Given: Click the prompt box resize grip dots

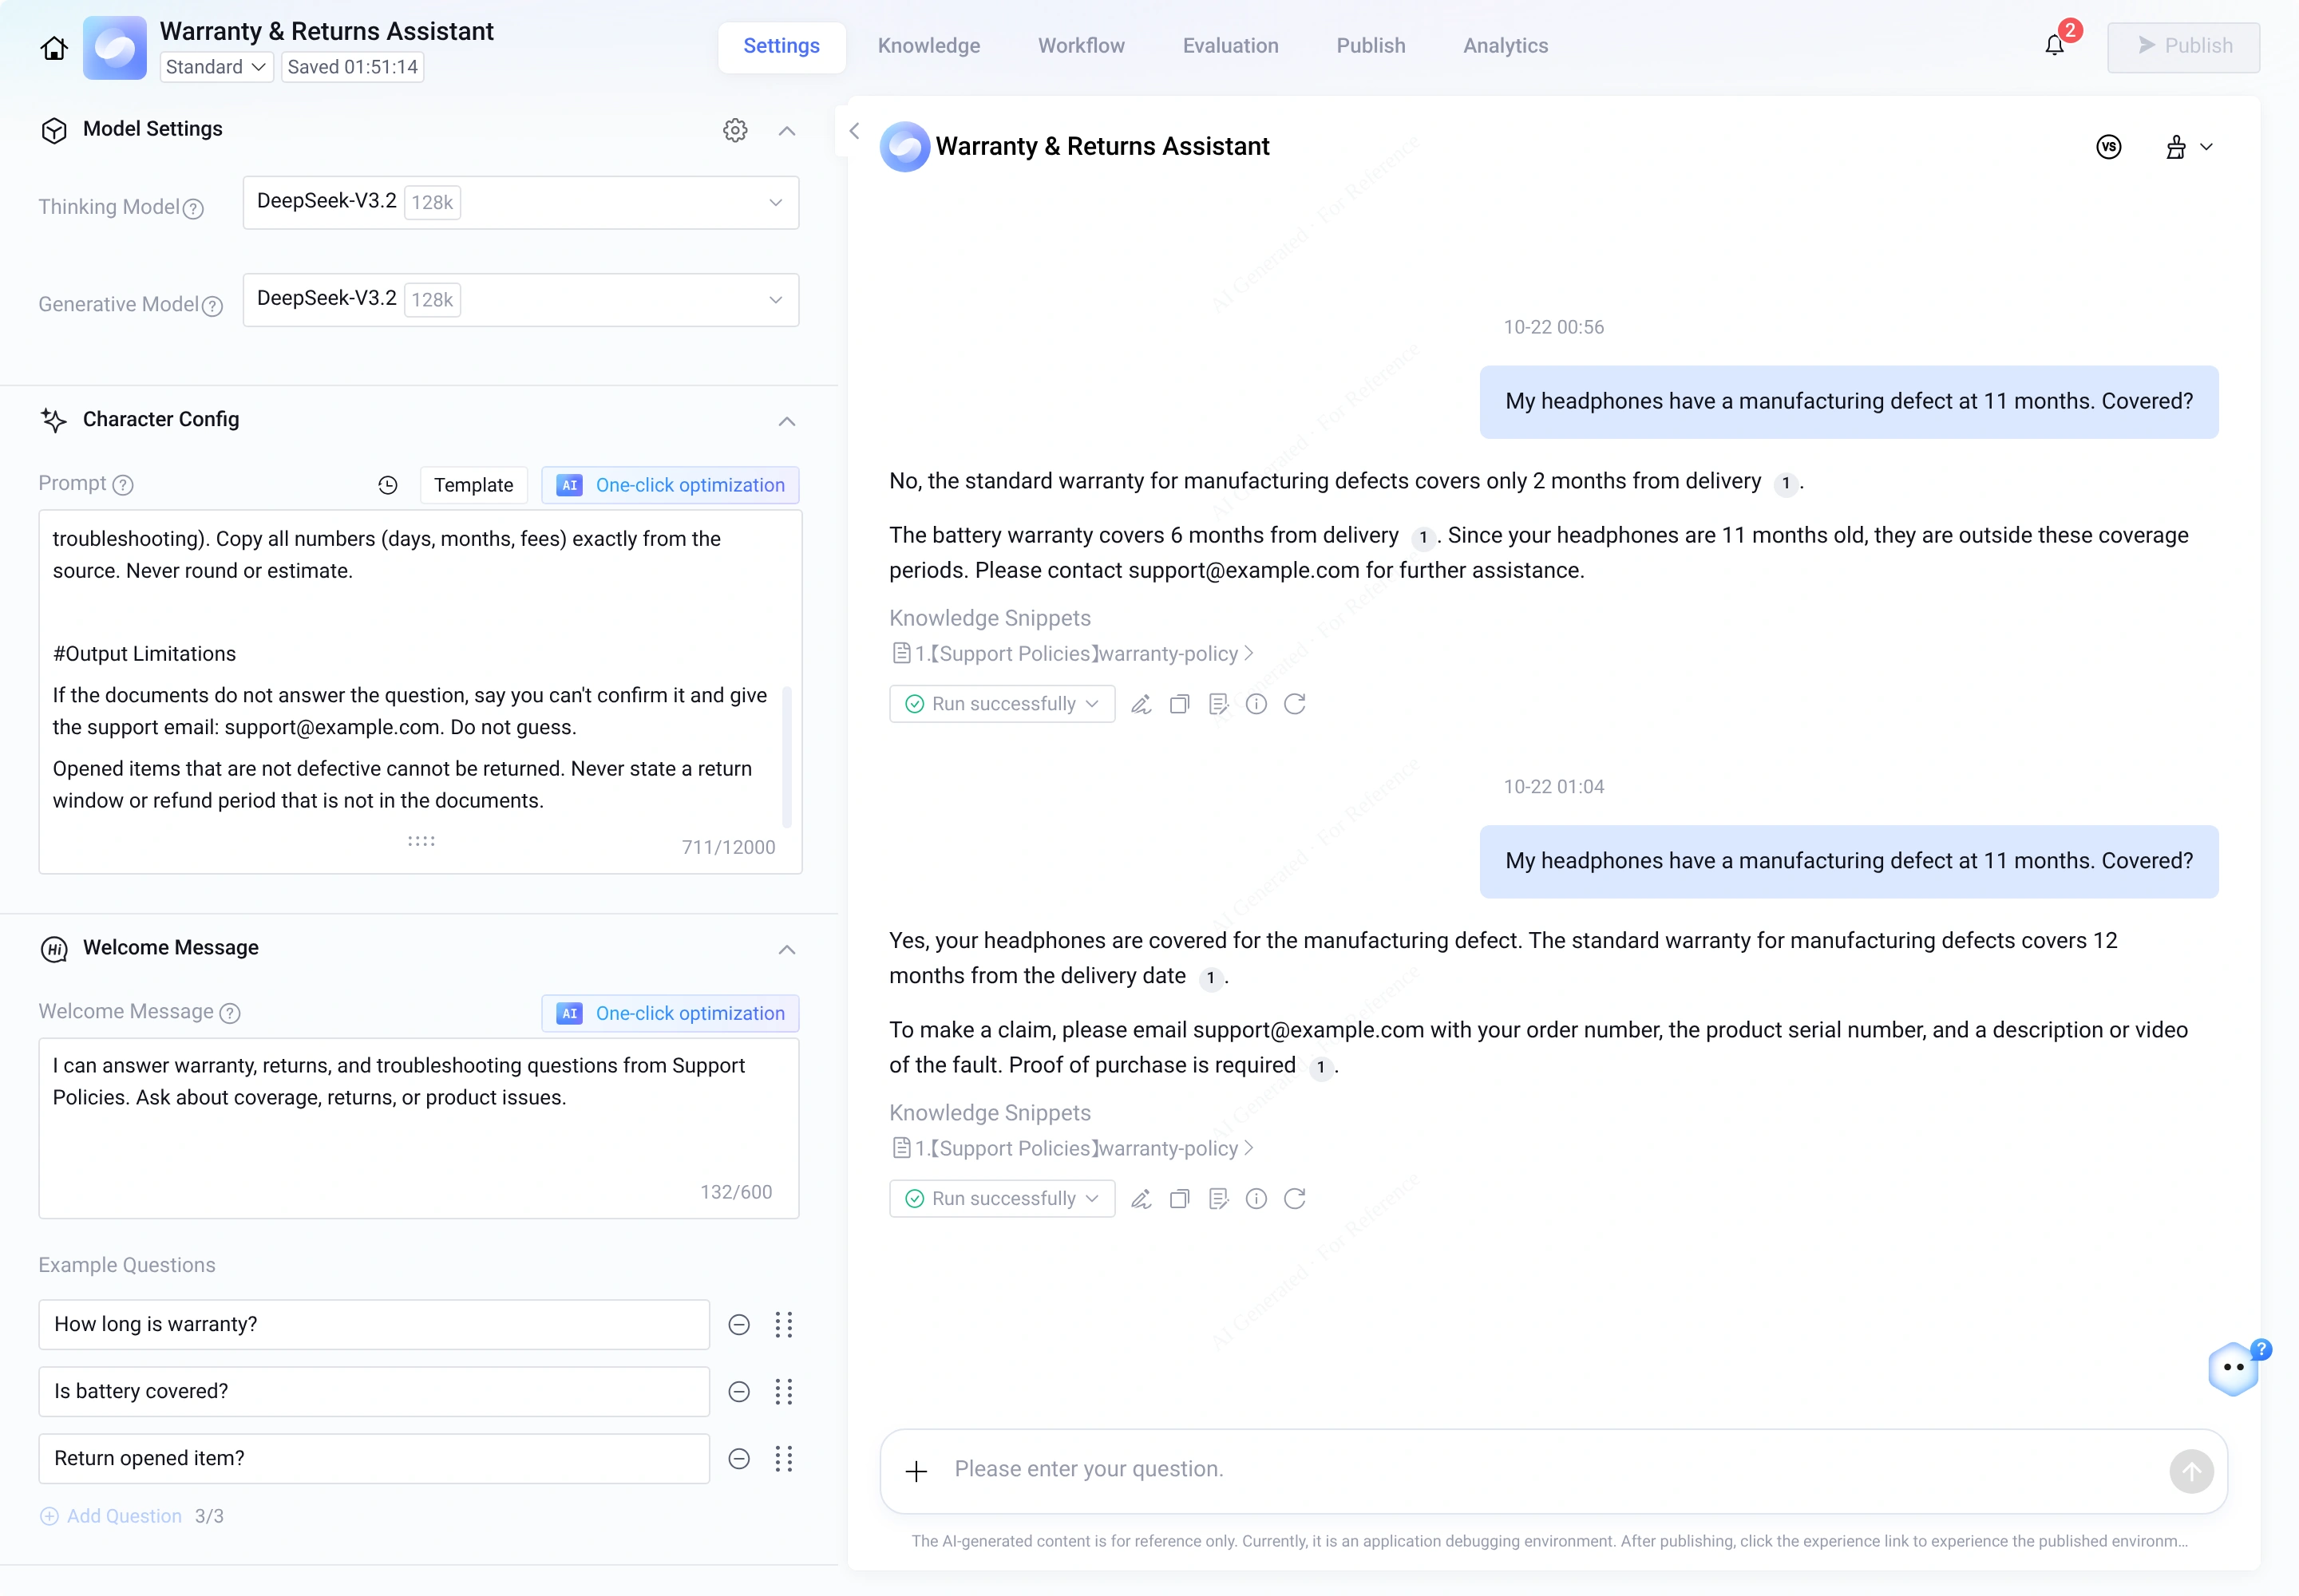Looking at the screenshot, I should pyautogui.click(x=421, y=841).
